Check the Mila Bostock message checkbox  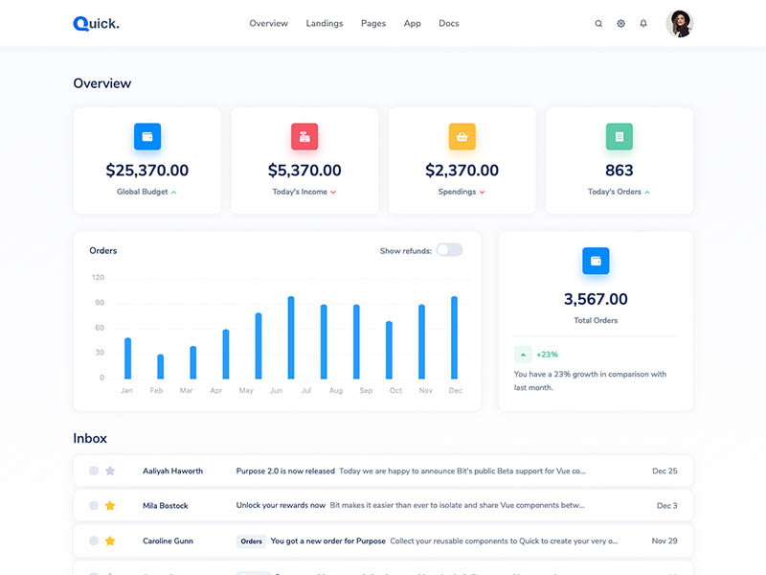(94, 505)
